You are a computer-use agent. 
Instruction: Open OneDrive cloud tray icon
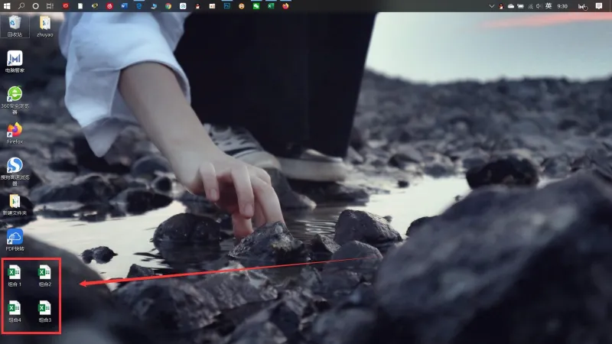(511, 6)
